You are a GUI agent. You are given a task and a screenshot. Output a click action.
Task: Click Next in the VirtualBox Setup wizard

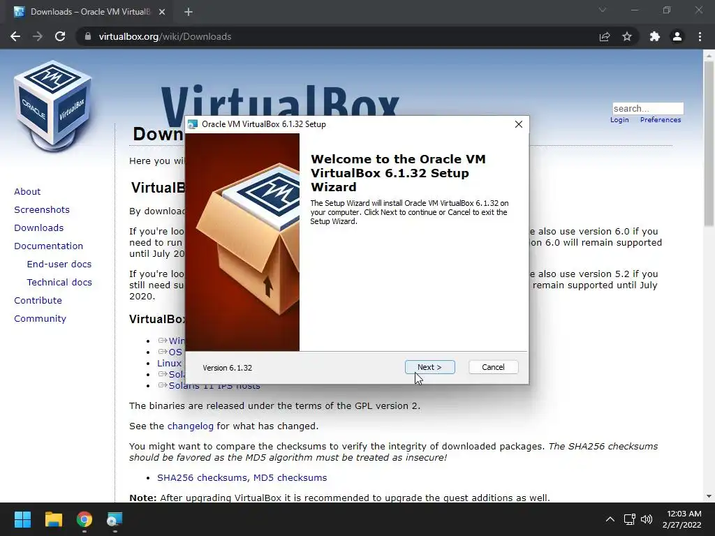[429, 367]
